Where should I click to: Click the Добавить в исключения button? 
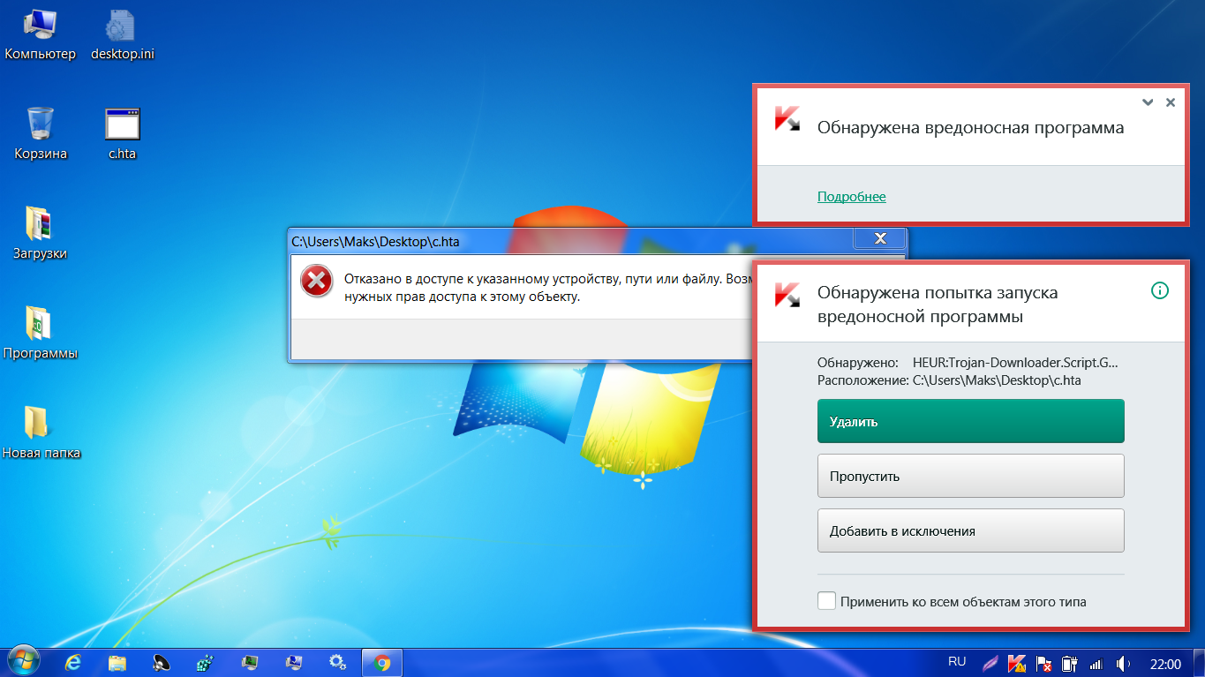pyautogui.click(x=971, y=530)
